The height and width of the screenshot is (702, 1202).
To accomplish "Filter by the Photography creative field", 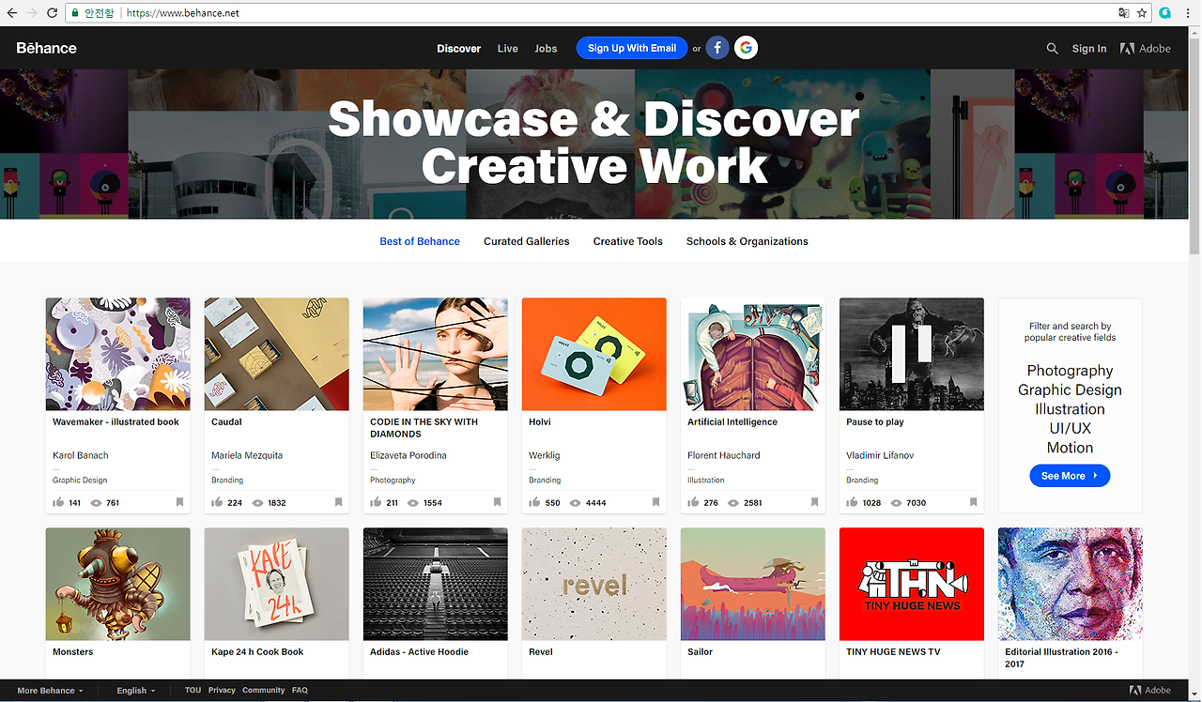I will click(x=1070, y=371).
